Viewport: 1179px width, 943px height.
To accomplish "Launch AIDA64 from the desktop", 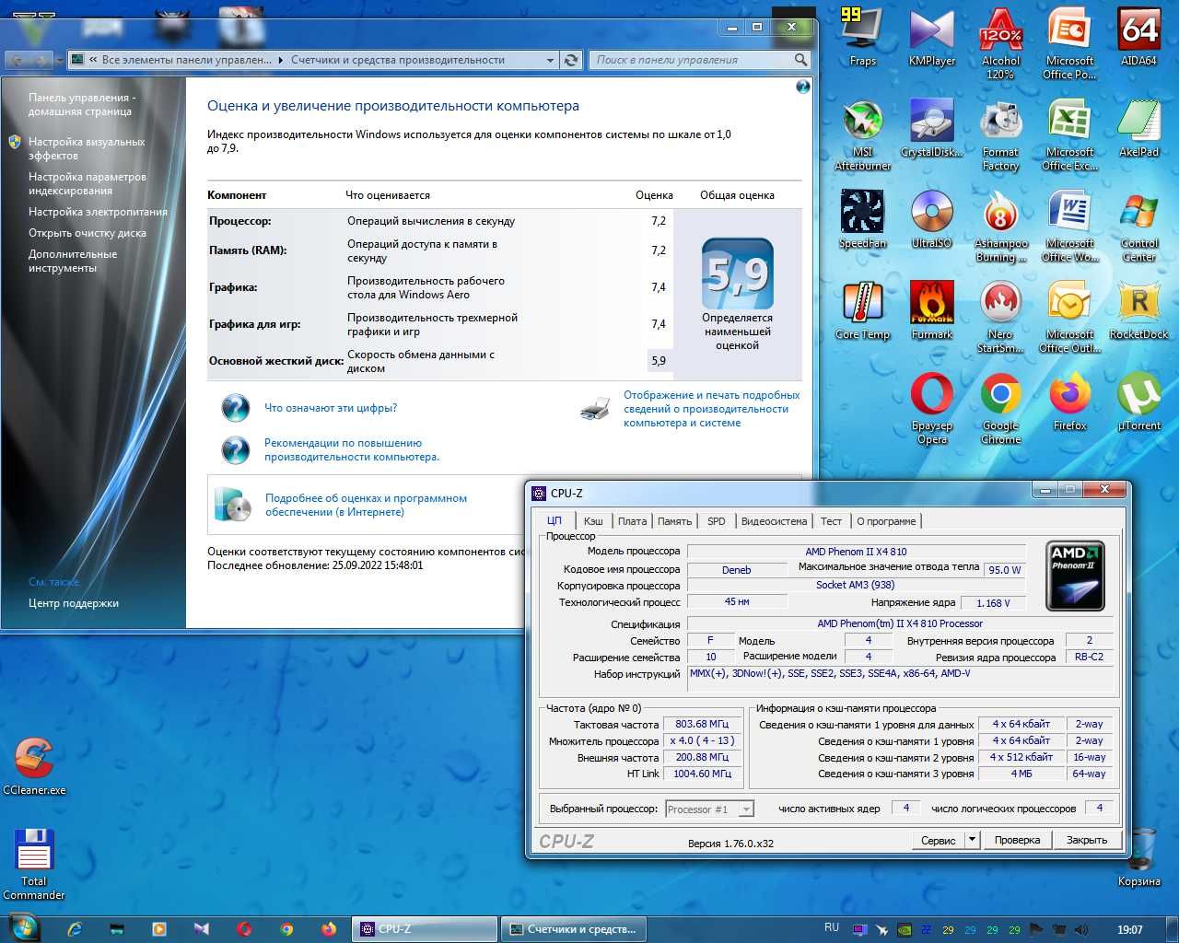I will (x=1138, y=37).
